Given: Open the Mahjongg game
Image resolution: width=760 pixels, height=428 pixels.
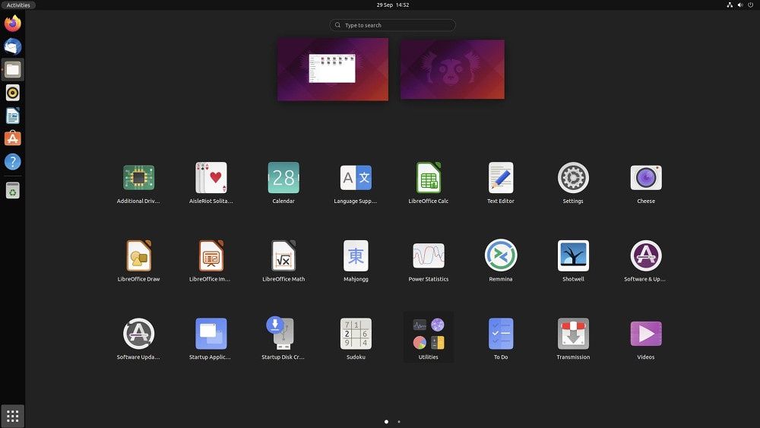Looking at the screenshot, I should pos(356,255).
